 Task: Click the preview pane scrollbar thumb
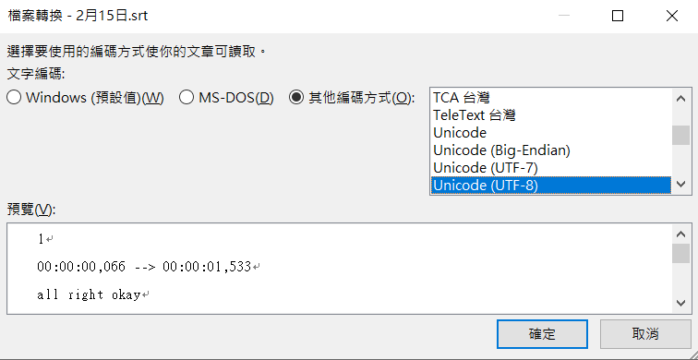[680, 253]
